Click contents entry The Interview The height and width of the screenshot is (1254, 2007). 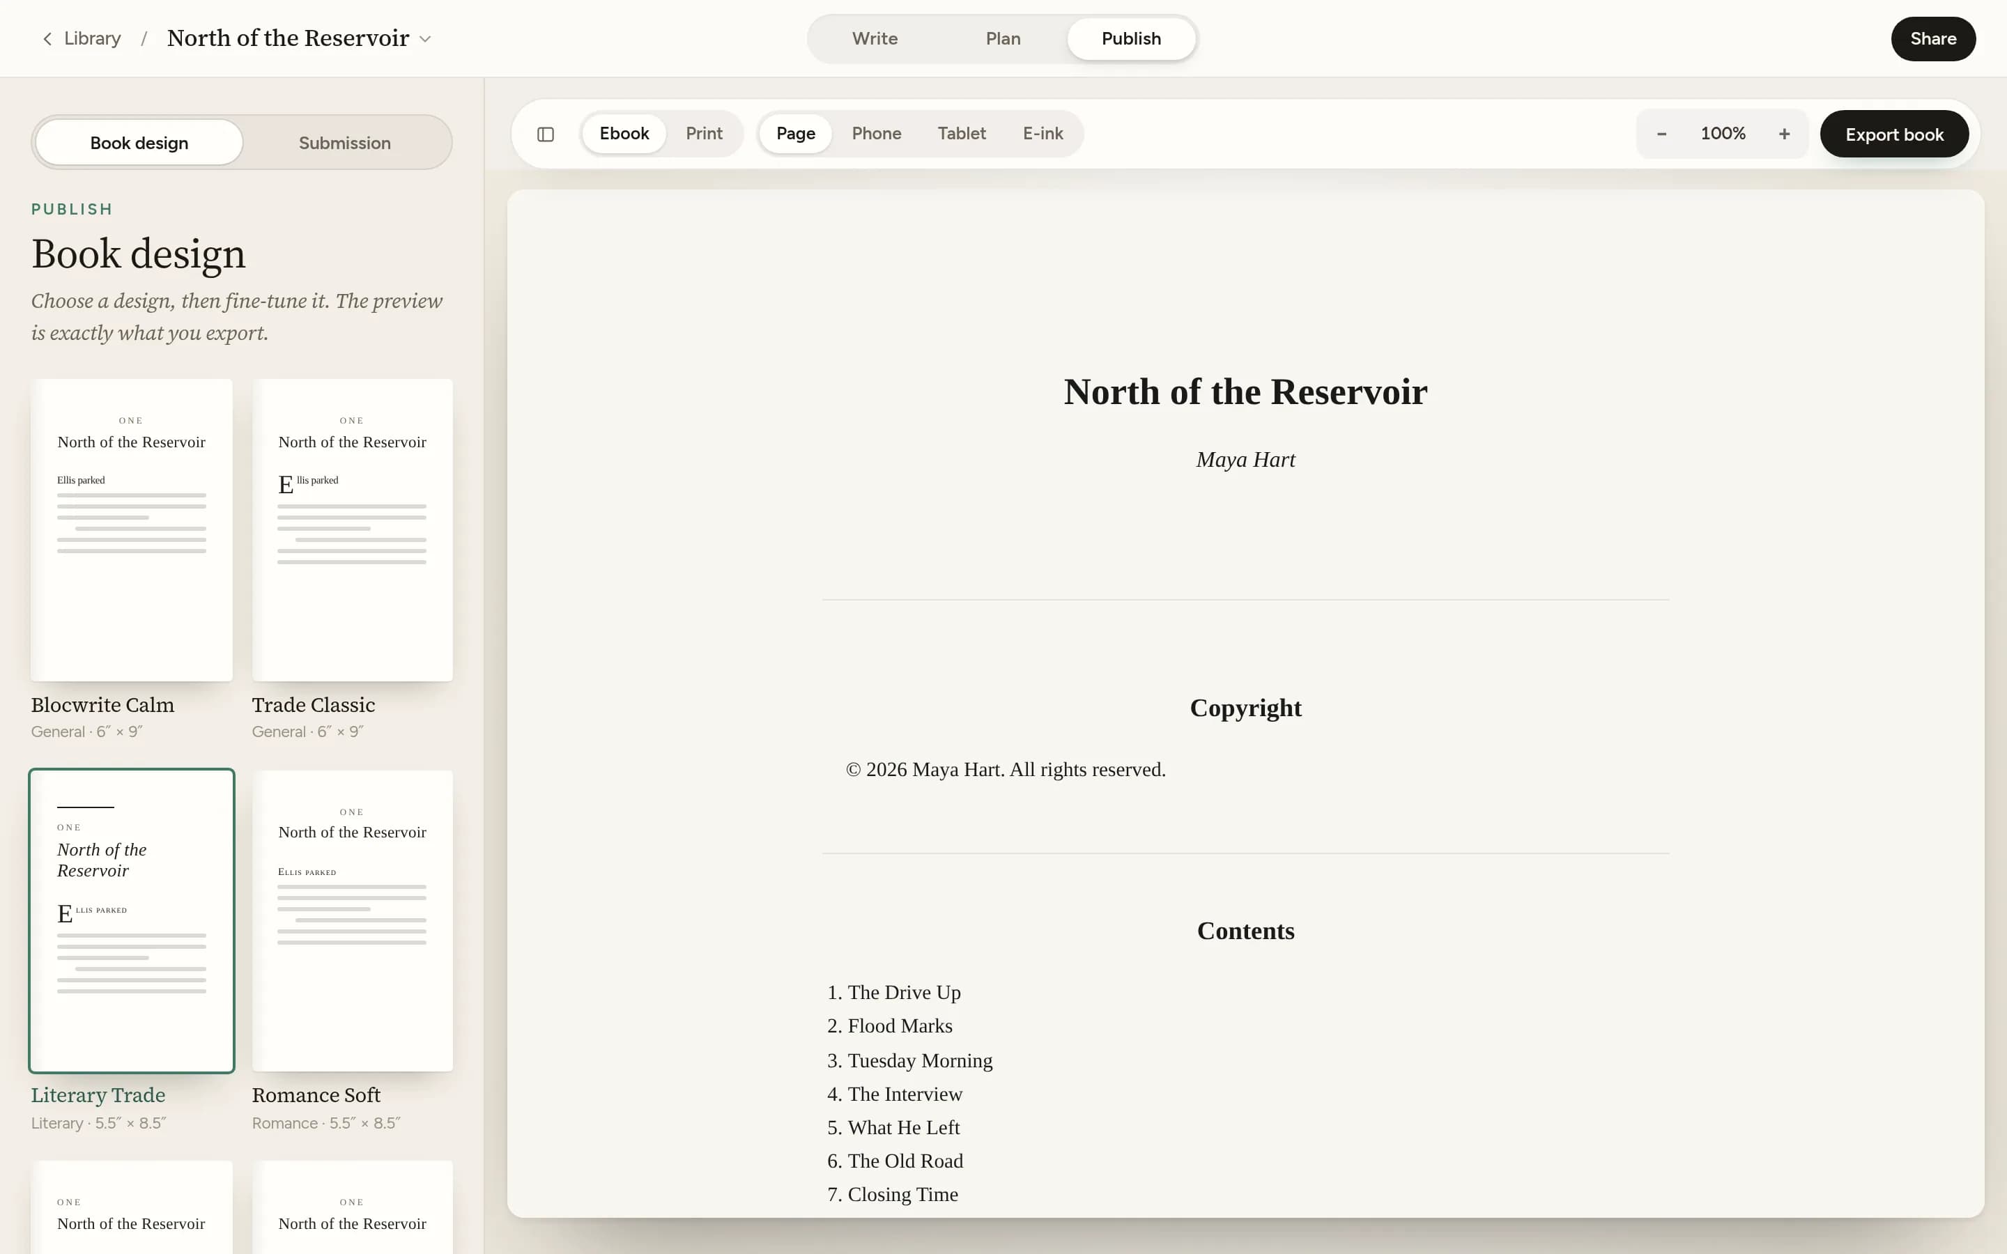[905, 1094]
